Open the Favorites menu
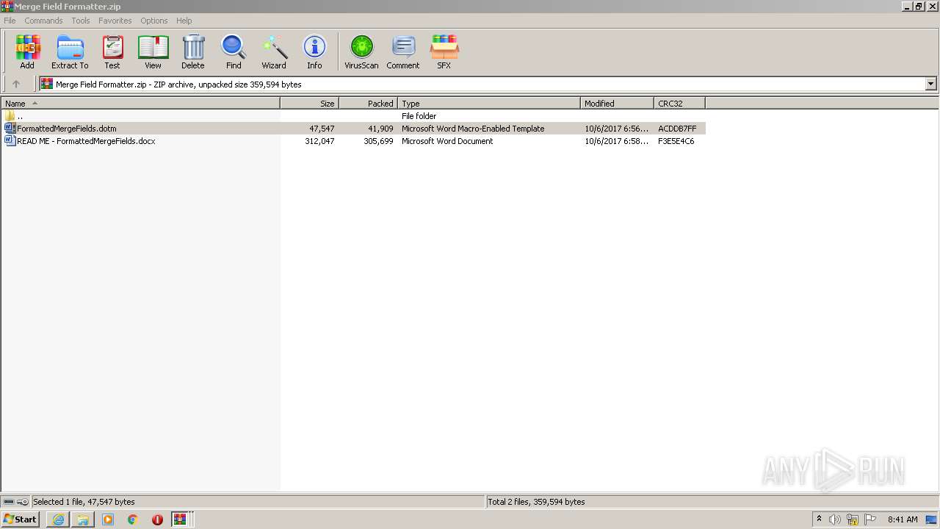This screenshot has width=940, height=529. click(115, 21)
